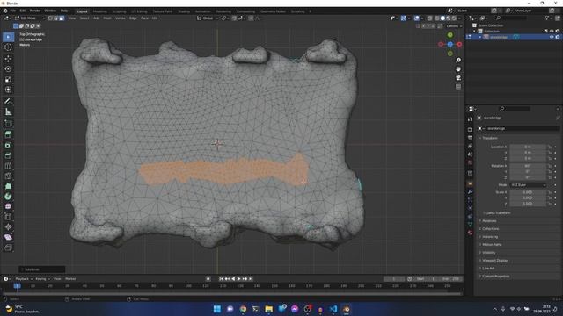Toggle X-Ray view button

(430, 18)
